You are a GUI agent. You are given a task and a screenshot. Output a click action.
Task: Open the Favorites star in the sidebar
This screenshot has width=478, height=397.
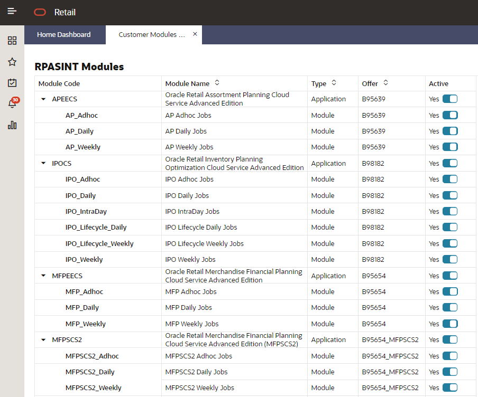tap(12, 62)
